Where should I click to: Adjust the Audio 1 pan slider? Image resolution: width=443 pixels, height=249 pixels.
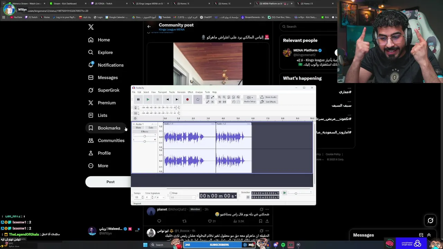click(x=145, y=141)
